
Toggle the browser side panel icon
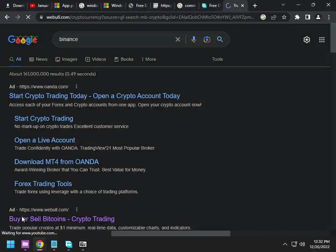[308, 17]
